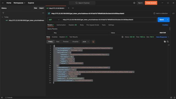This screenshot has height=99, width=176.
Task: Add a new request tab with plus
Action: pos(68,8)
